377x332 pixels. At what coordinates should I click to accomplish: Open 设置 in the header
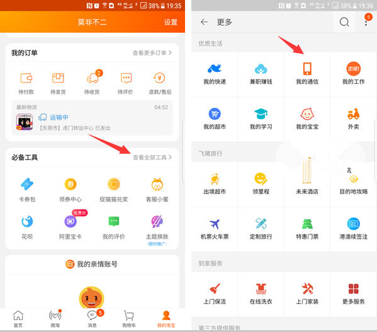pyautogui.click(x=171, y=22)
